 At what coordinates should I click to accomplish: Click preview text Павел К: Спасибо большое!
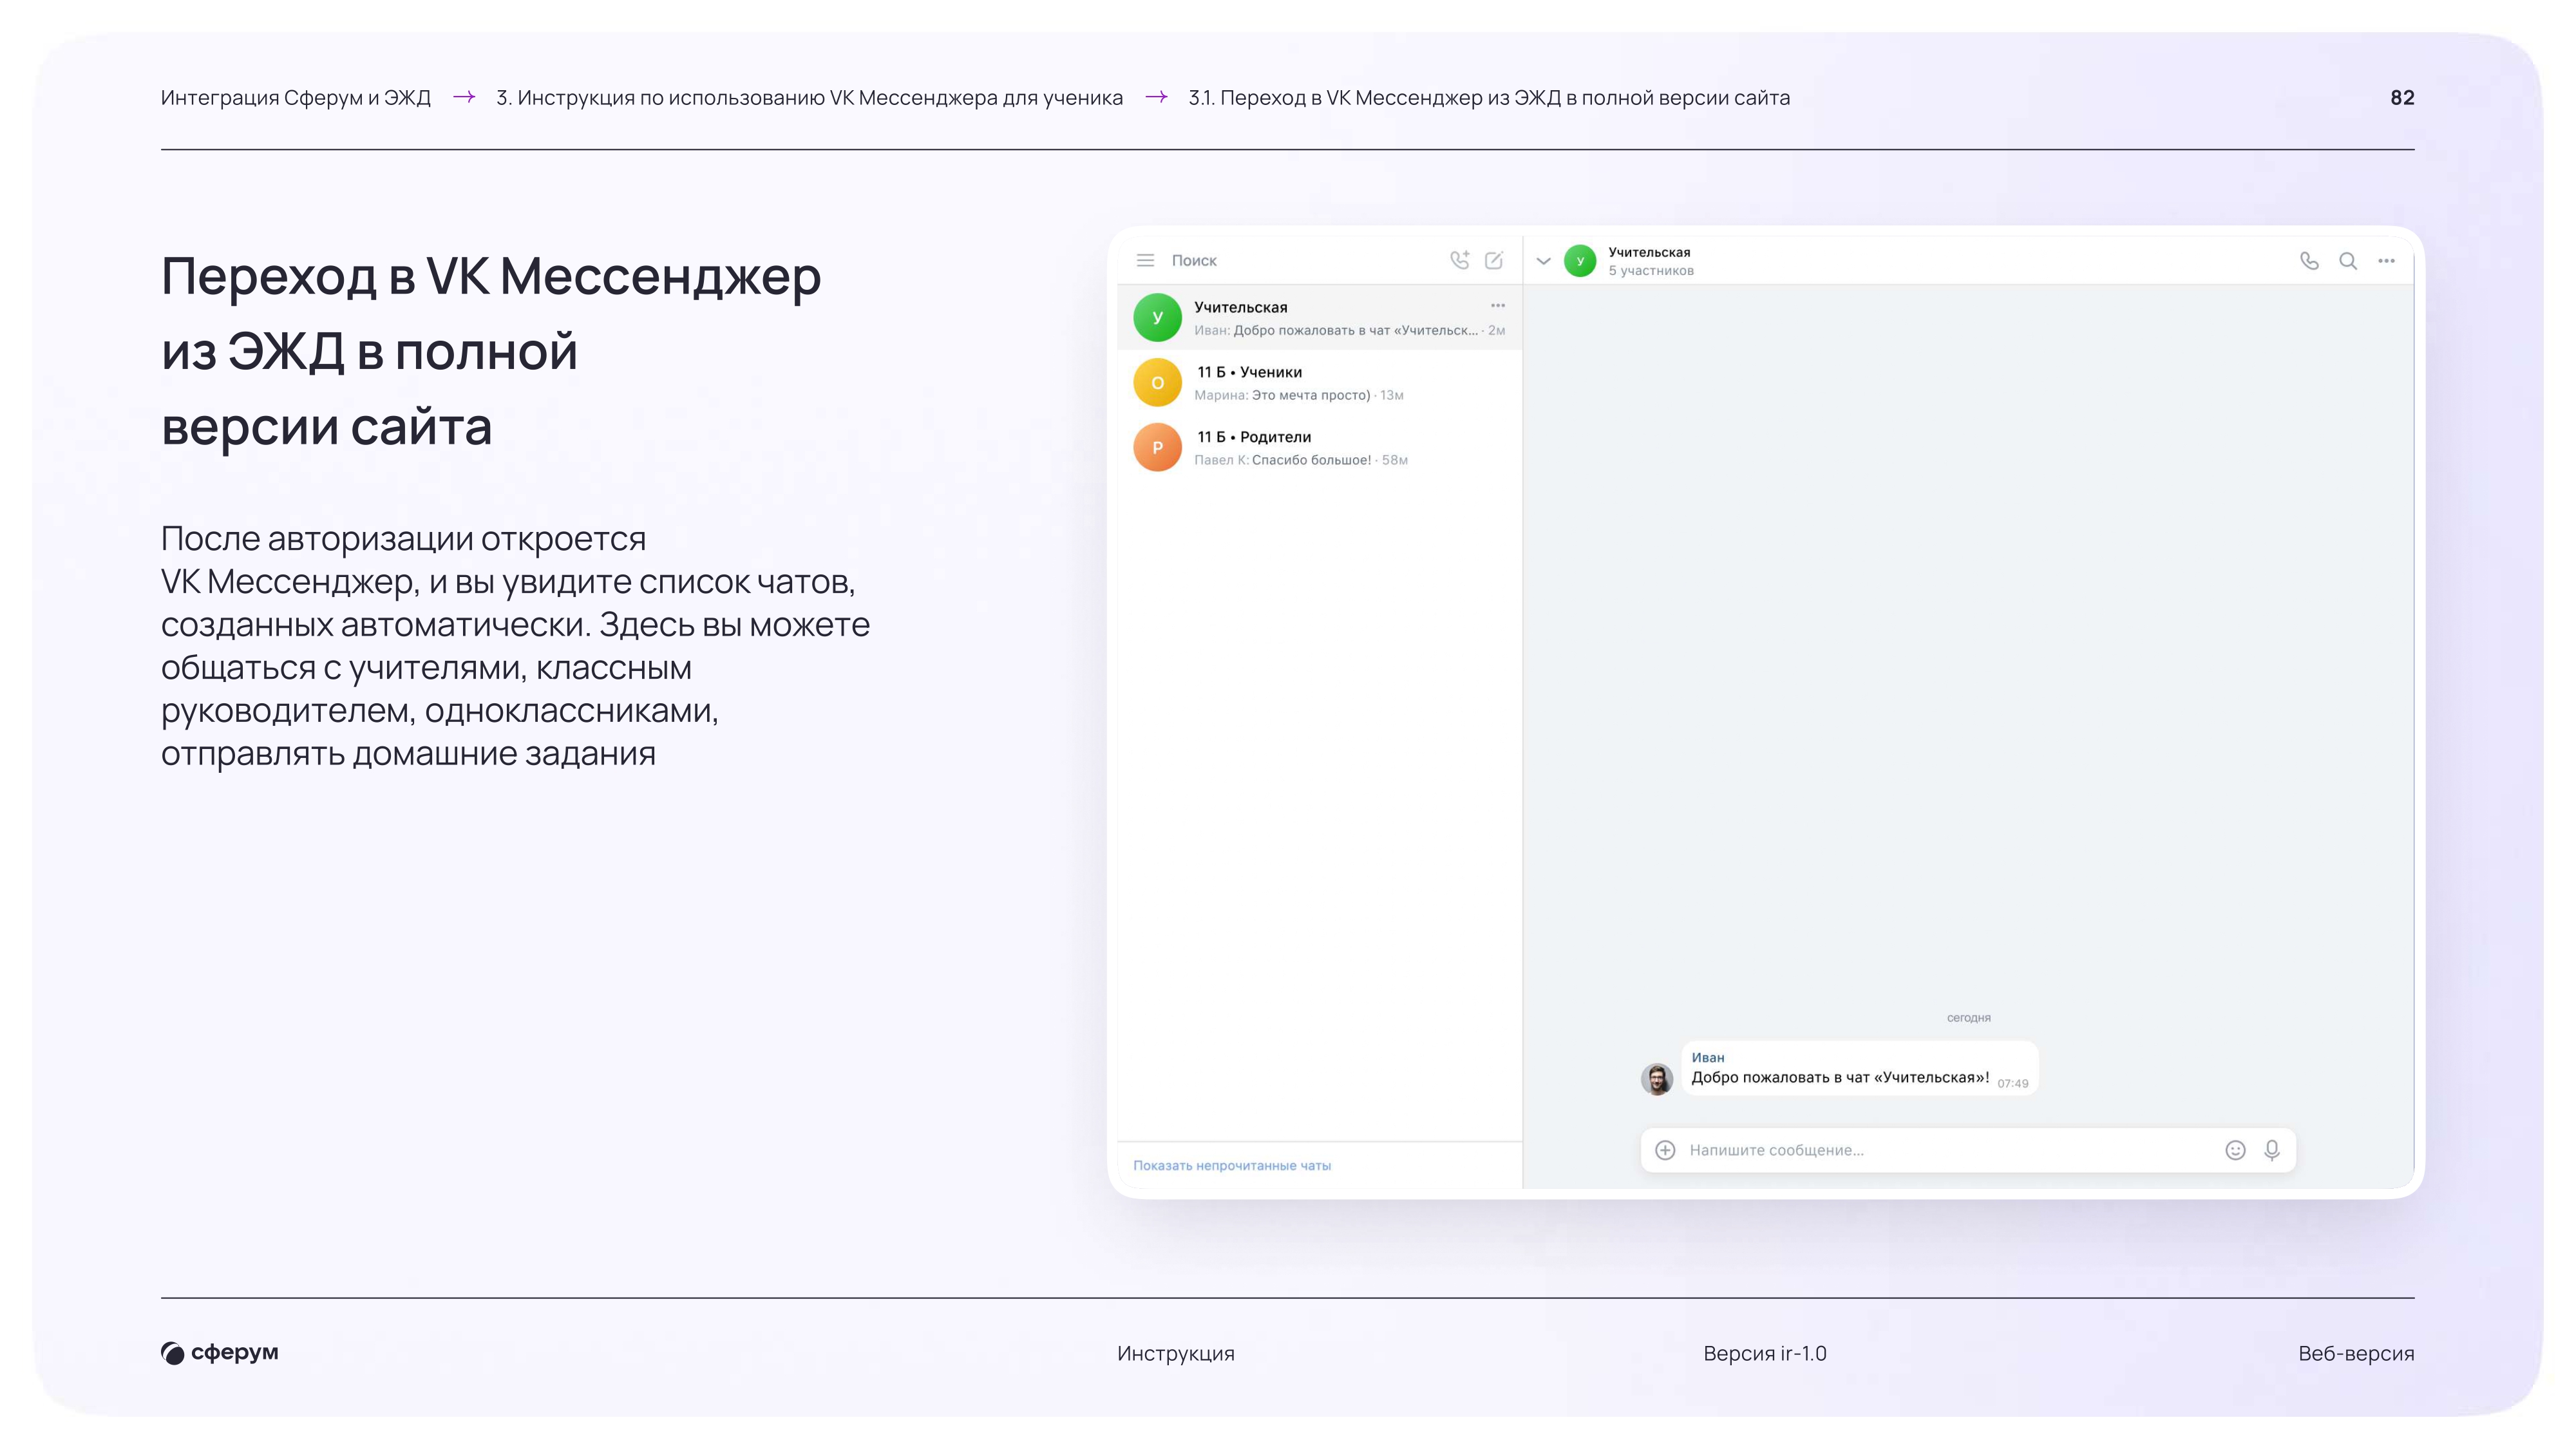tap(1282, 460)
